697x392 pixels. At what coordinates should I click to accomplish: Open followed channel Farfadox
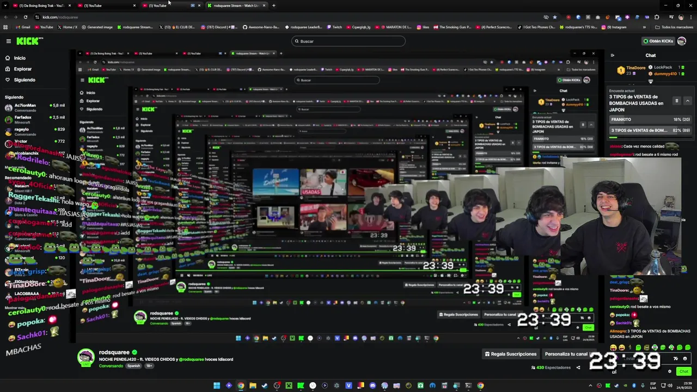click(x=35, y=119)
